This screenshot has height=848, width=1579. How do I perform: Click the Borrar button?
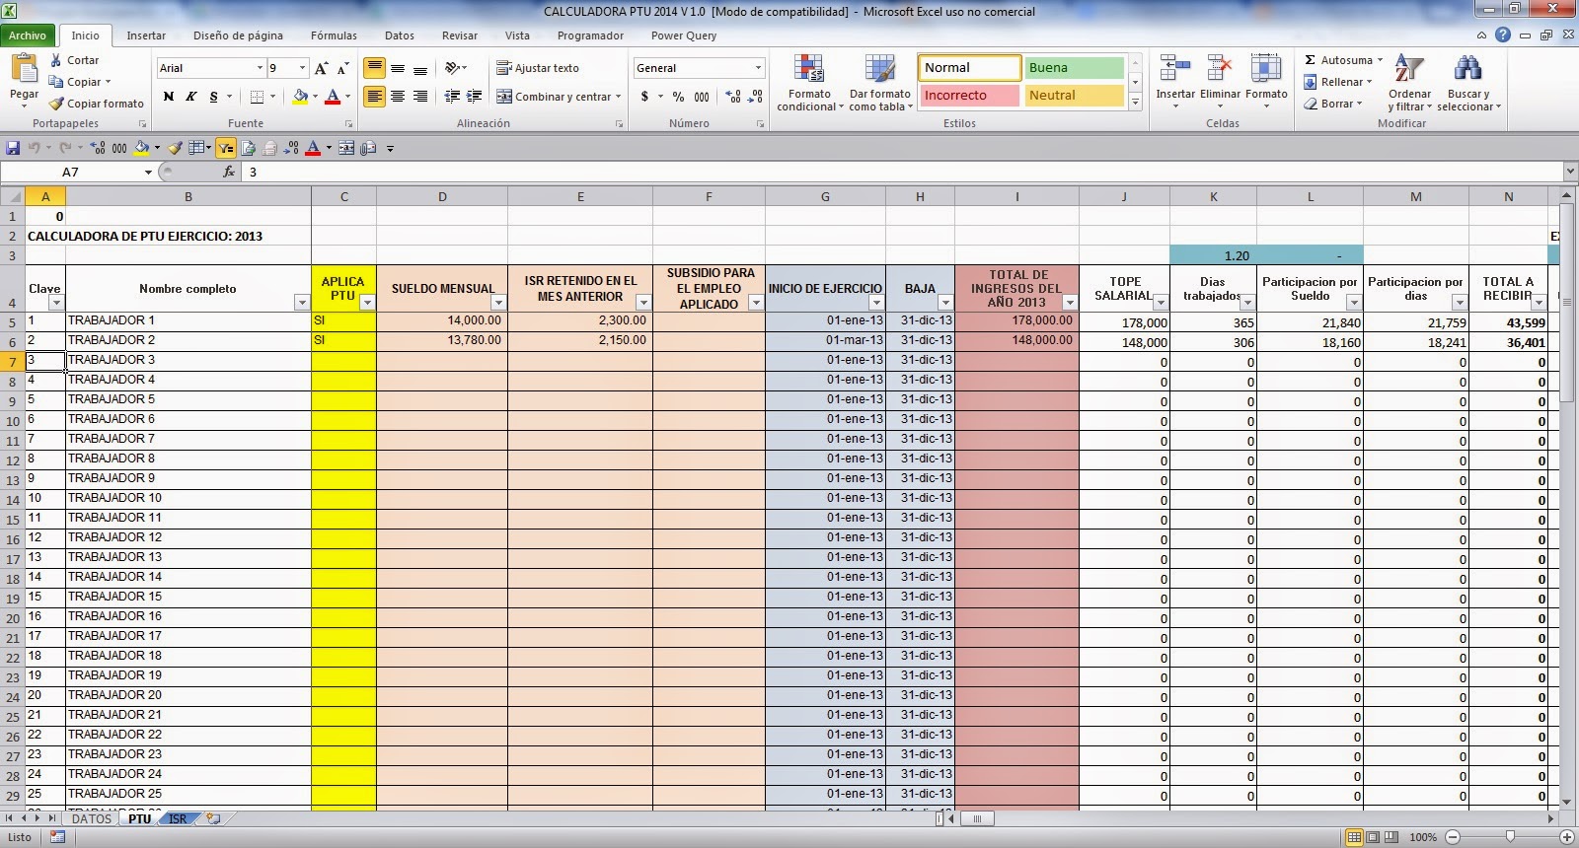point(1332,104)
